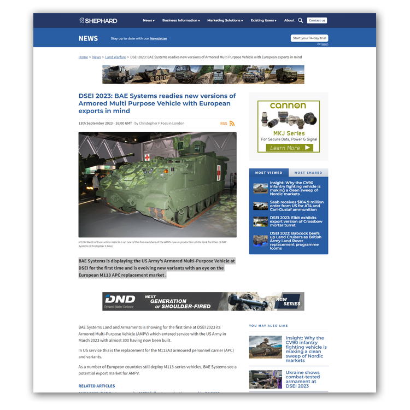The width and height of the screenshot is (410, 410).
Task: Click You May Also Like CV90 thumbnail
Action: (265, 347)
